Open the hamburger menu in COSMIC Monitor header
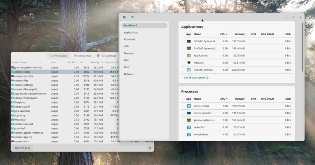Image resolution: width=315 pixels, height=165 pixels. tap(132, 17)
